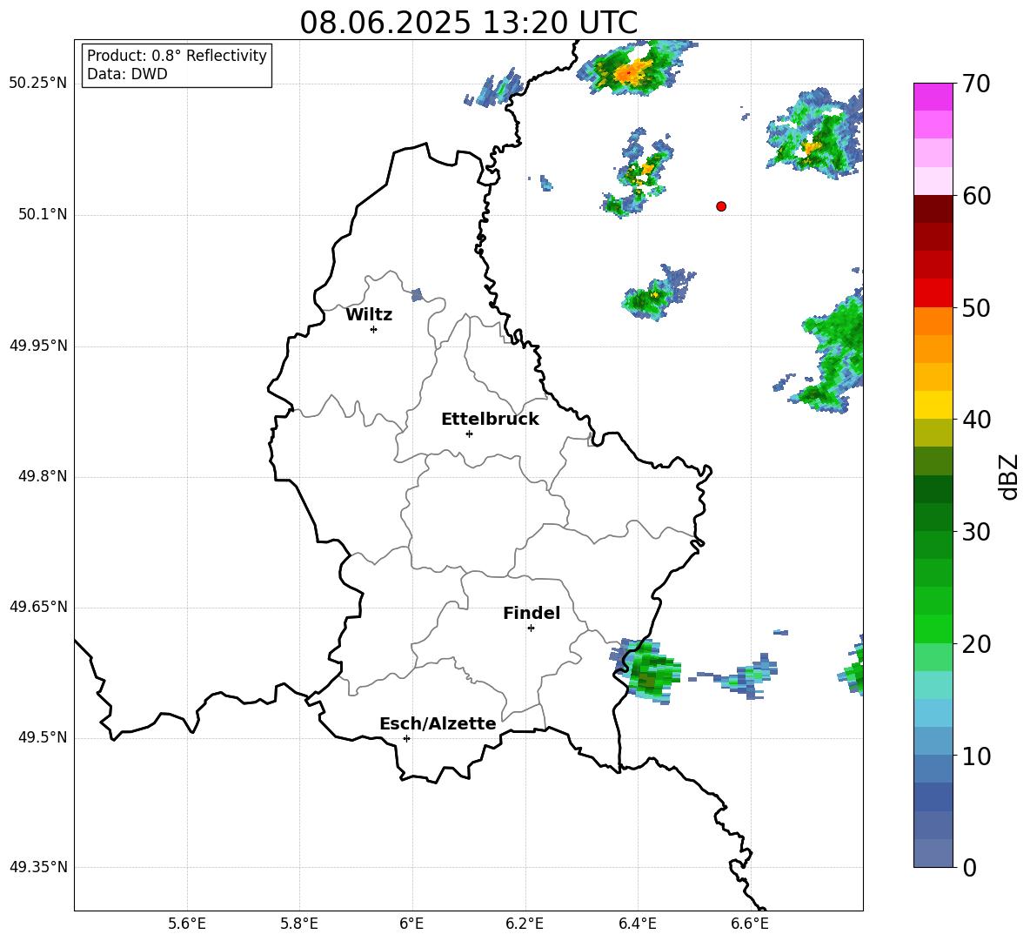Click the dBZ colorbar label
Image resolution: width=1030 pixels, height=941 pixels.
1009,476
